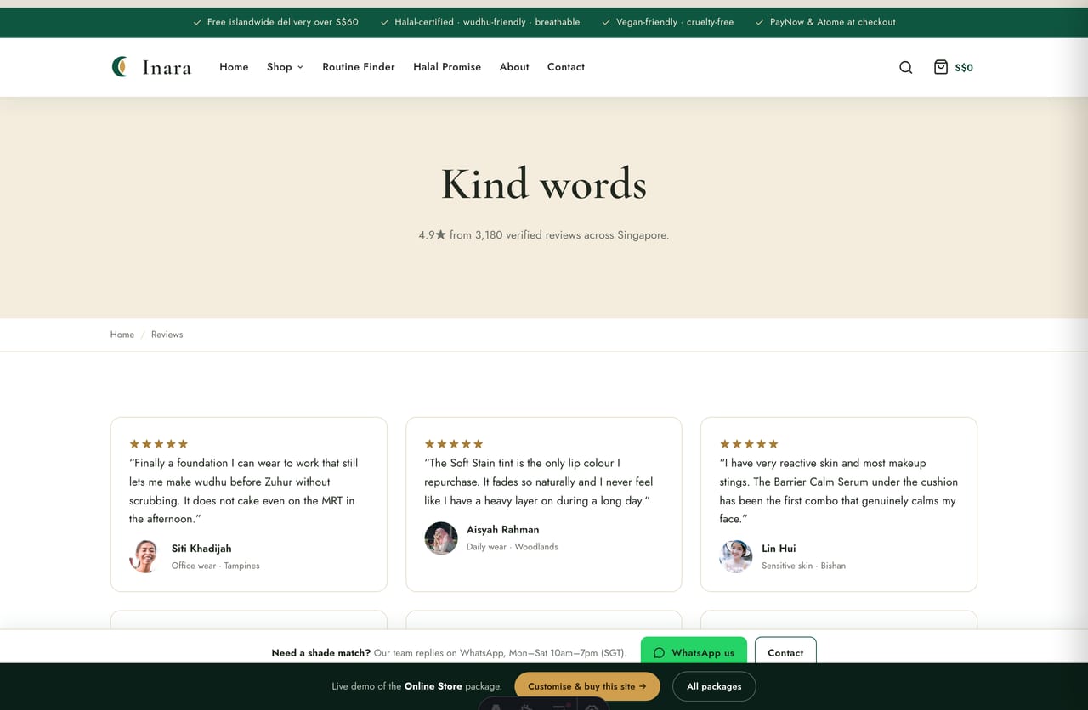This screenshot has height=710, width=1088.
Task: Click the WhatsApp us button
Action: tap(694, 651)
